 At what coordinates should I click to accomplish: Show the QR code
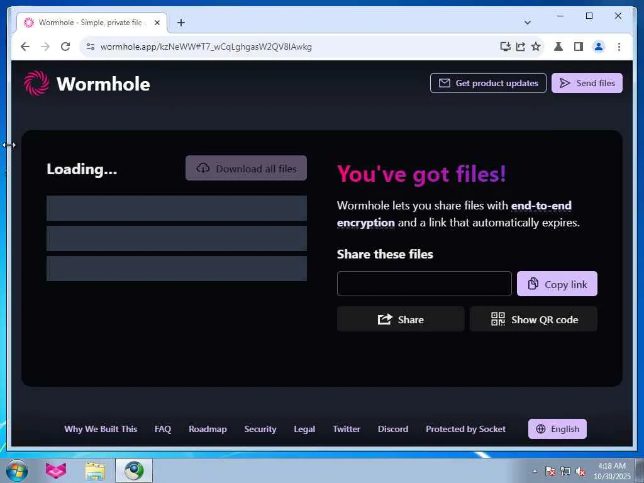pos(533,319)
